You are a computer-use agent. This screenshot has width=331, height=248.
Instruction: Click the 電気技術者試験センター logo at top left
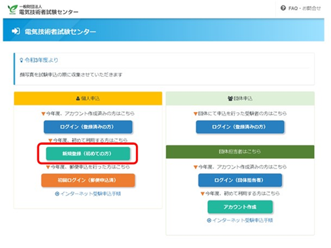point(43,10)
